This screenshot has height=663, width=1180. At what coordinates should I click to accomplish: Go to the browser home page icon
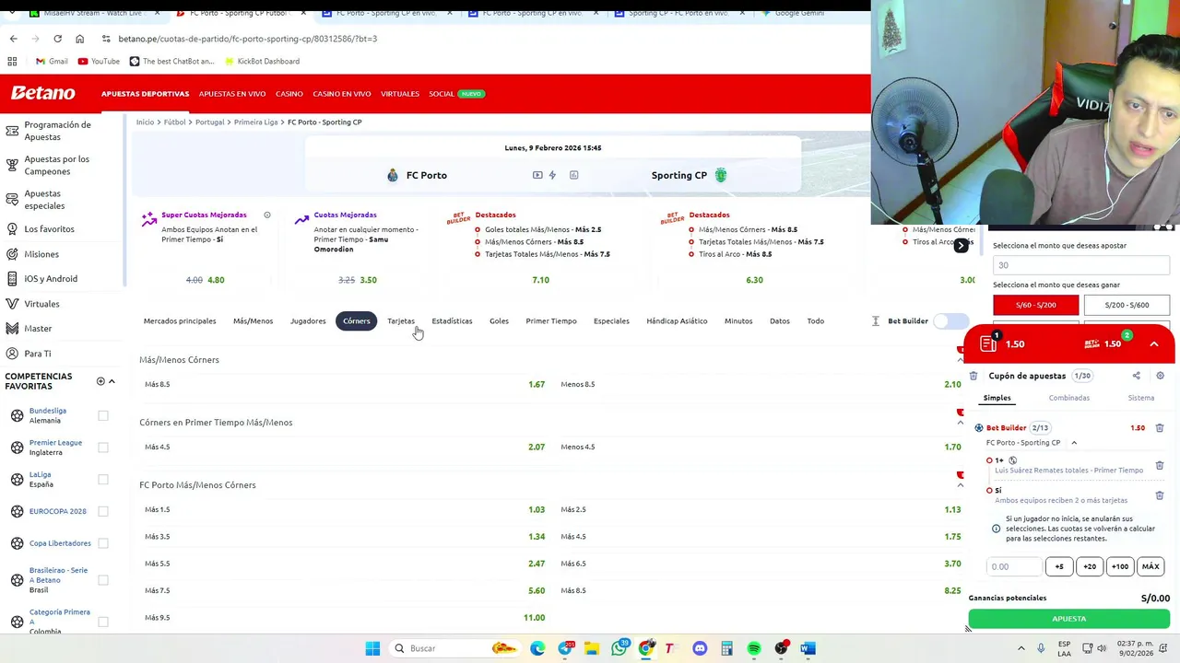point(79,39)
